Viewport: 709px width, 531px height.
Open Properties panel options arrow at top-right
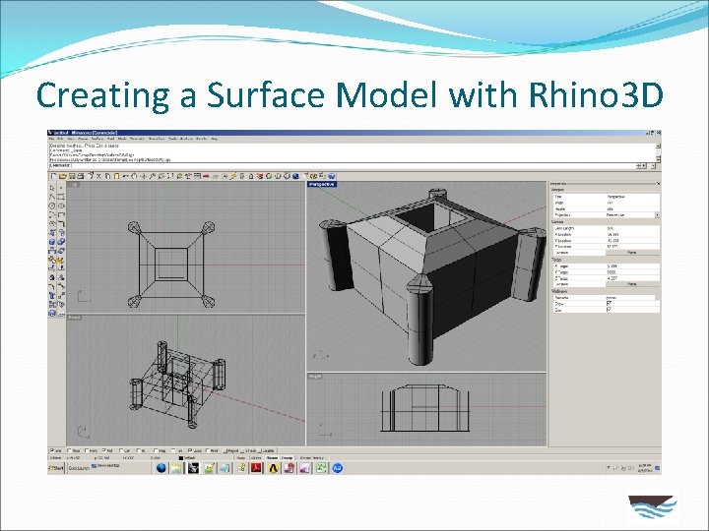click(x=659, y=183)
